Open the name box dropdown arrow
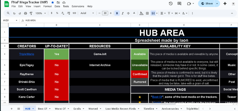 [x=17, y=20]
